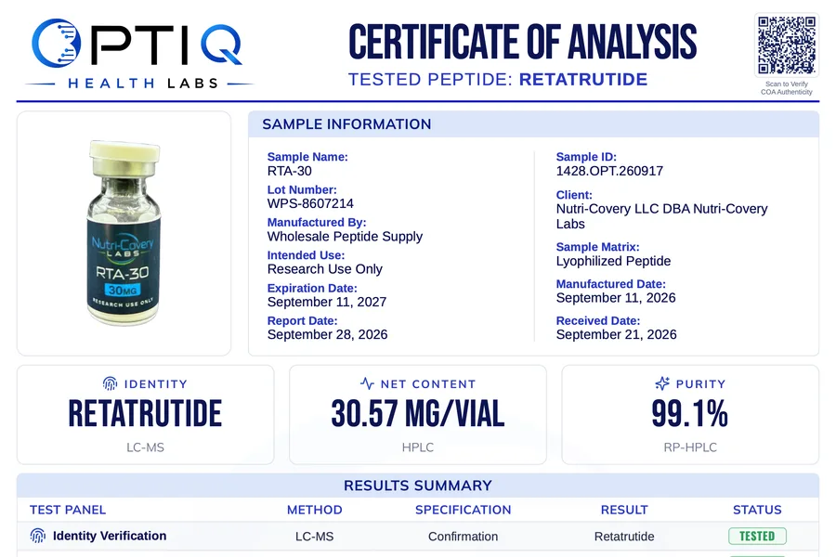Click the 'Retatrutide' result cell
836x557 pixels.
coord(624,537)
